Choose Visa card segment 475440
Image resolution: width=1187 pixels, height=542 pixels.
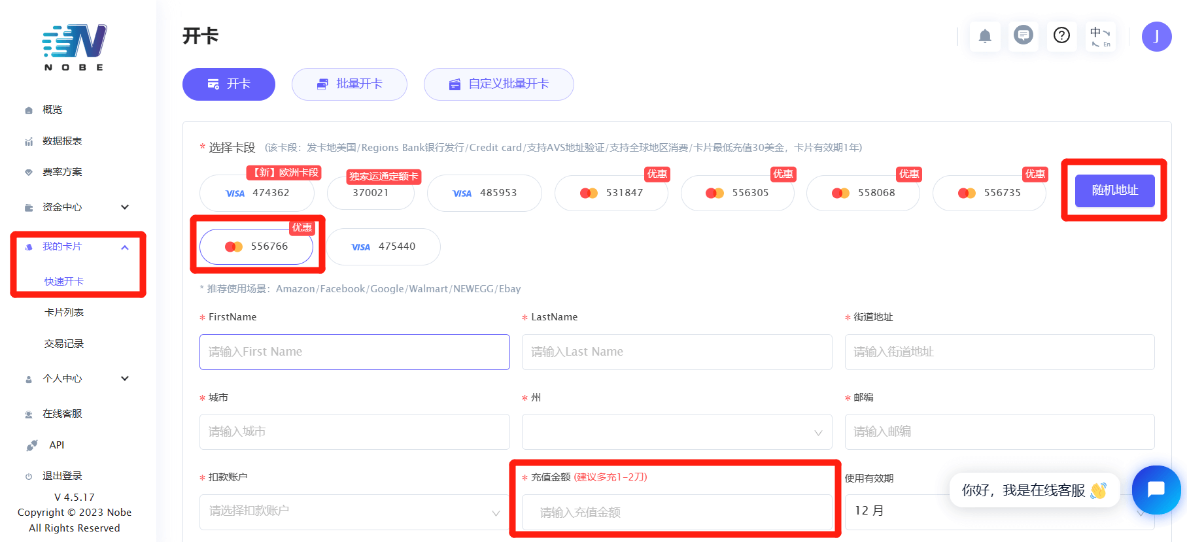[x=384, y=246]
